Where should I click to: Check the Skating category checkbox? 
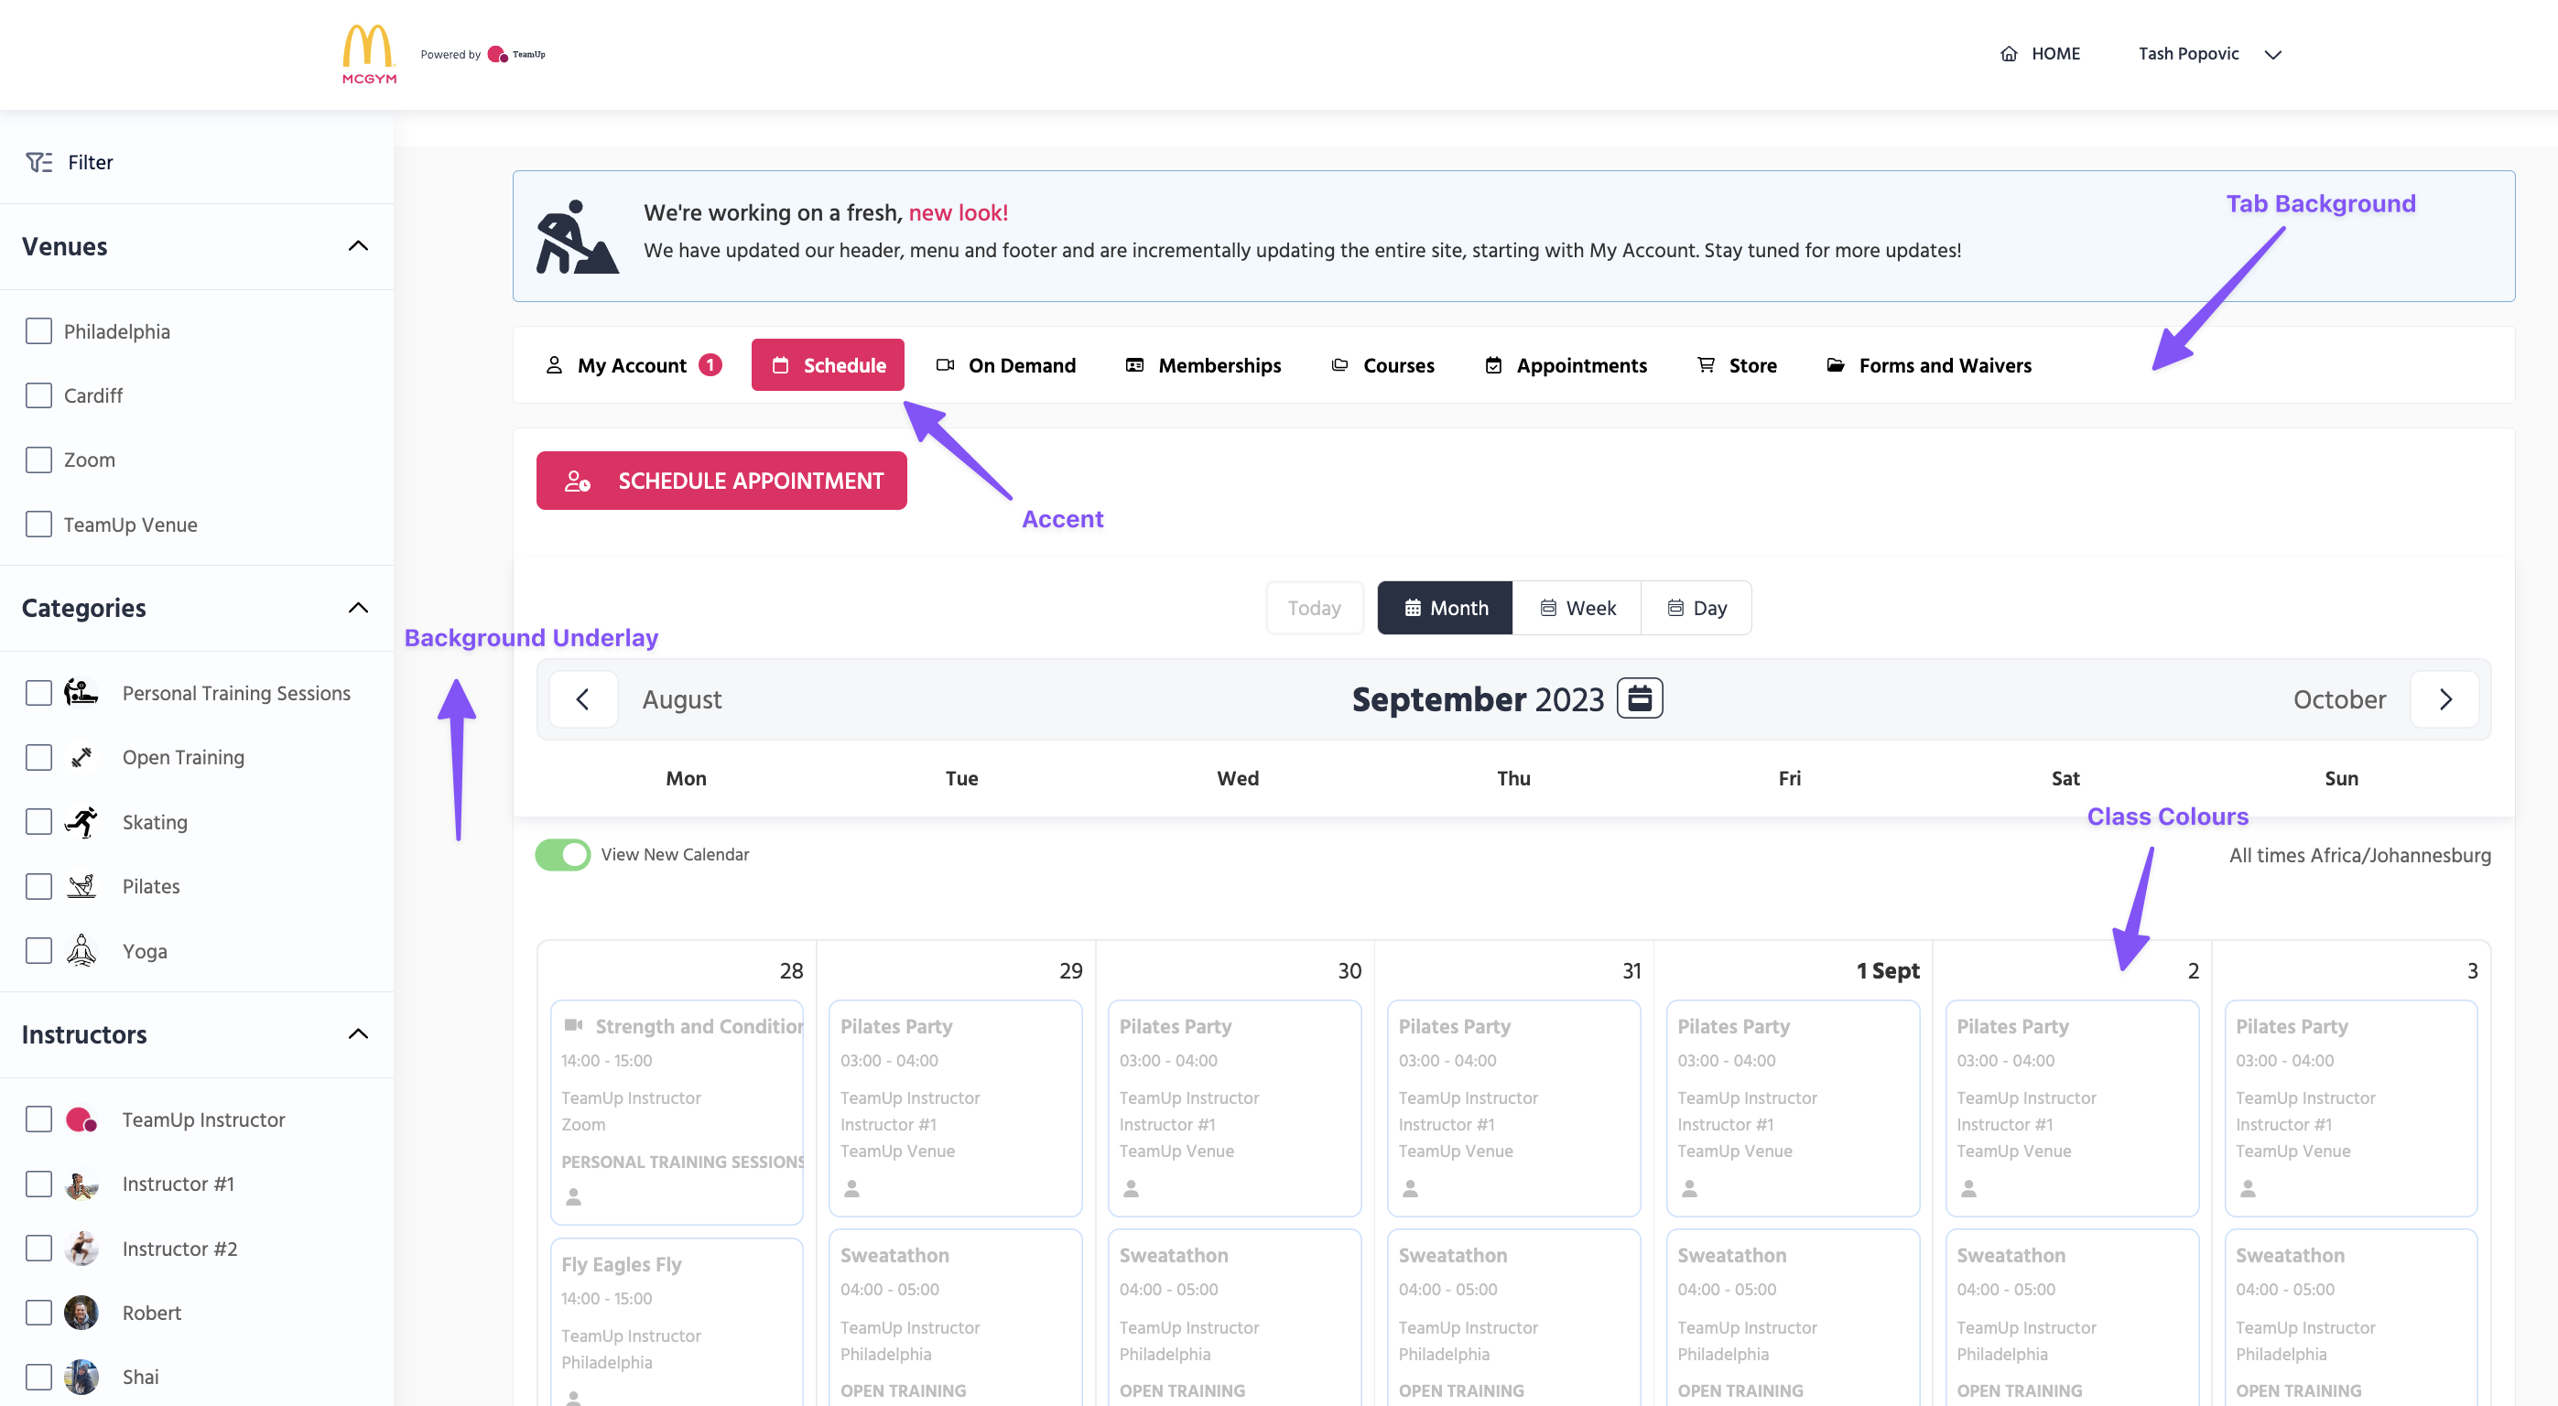coord(38,821)
